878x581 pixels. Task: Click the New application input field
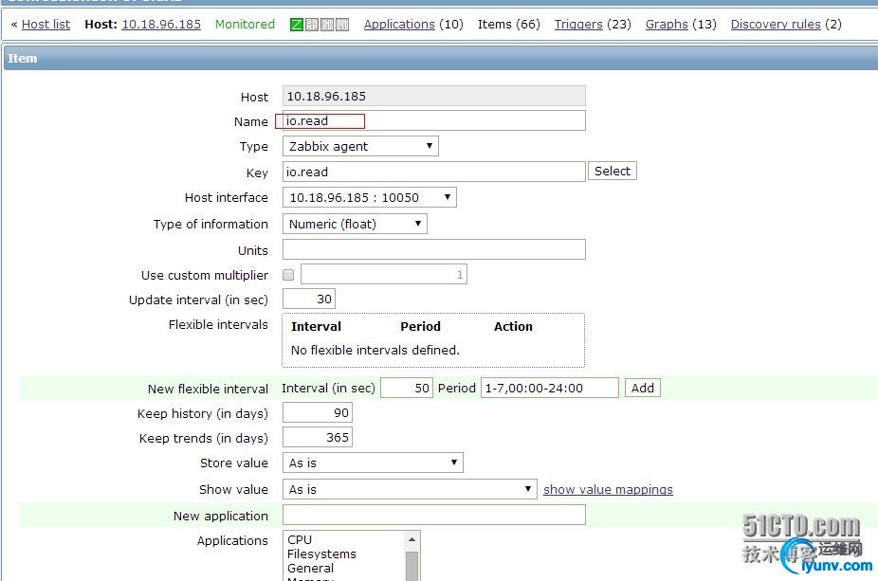coord(434,515)
